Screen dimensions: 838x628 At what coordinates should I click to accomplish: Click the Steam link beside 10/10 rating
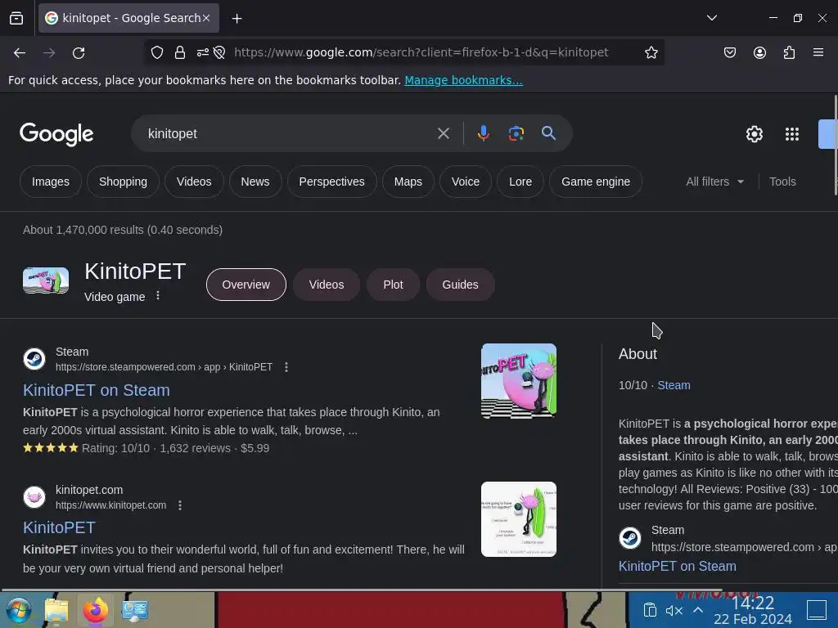[x=674, y=385]
